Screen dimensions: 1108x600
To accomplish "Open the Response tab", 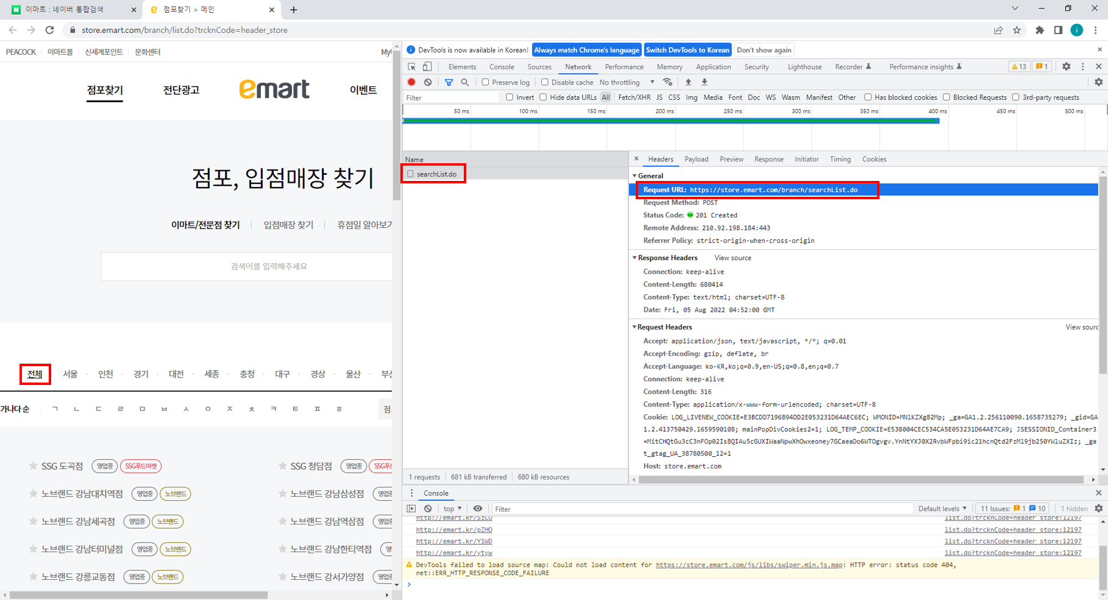I will click(769, 159).
